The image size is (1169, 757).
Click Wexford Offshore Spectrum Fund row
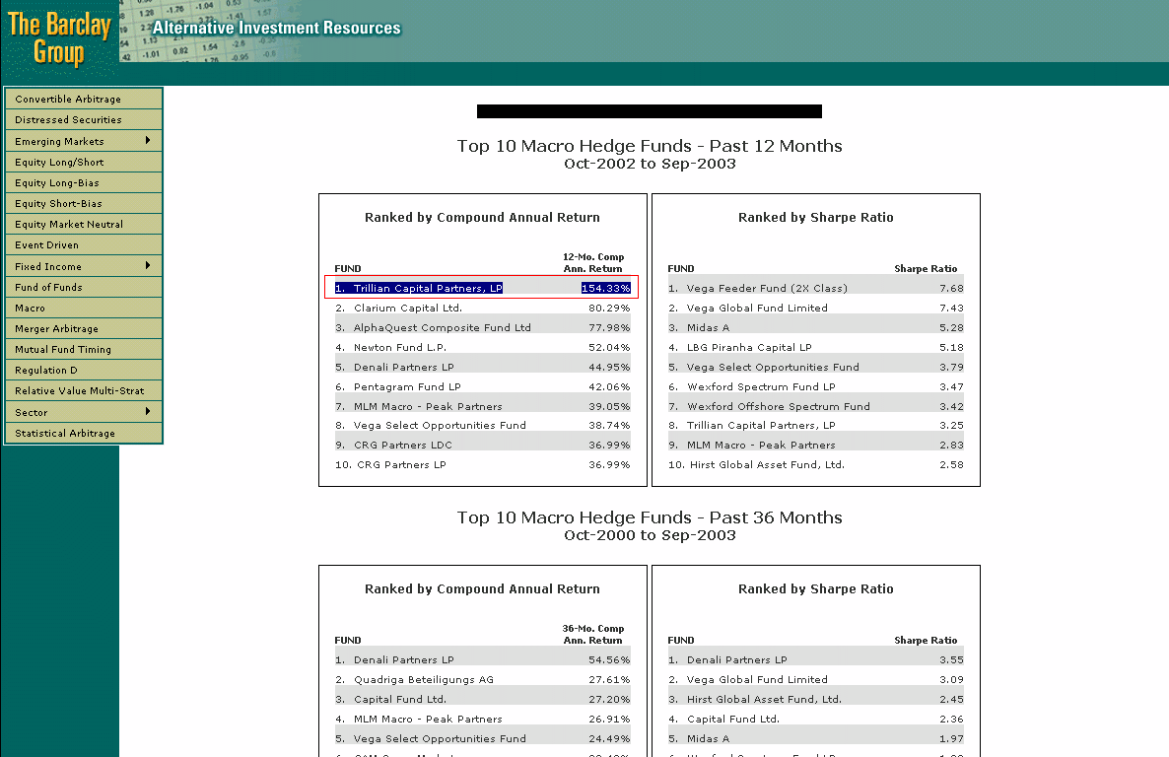(815, 406)
